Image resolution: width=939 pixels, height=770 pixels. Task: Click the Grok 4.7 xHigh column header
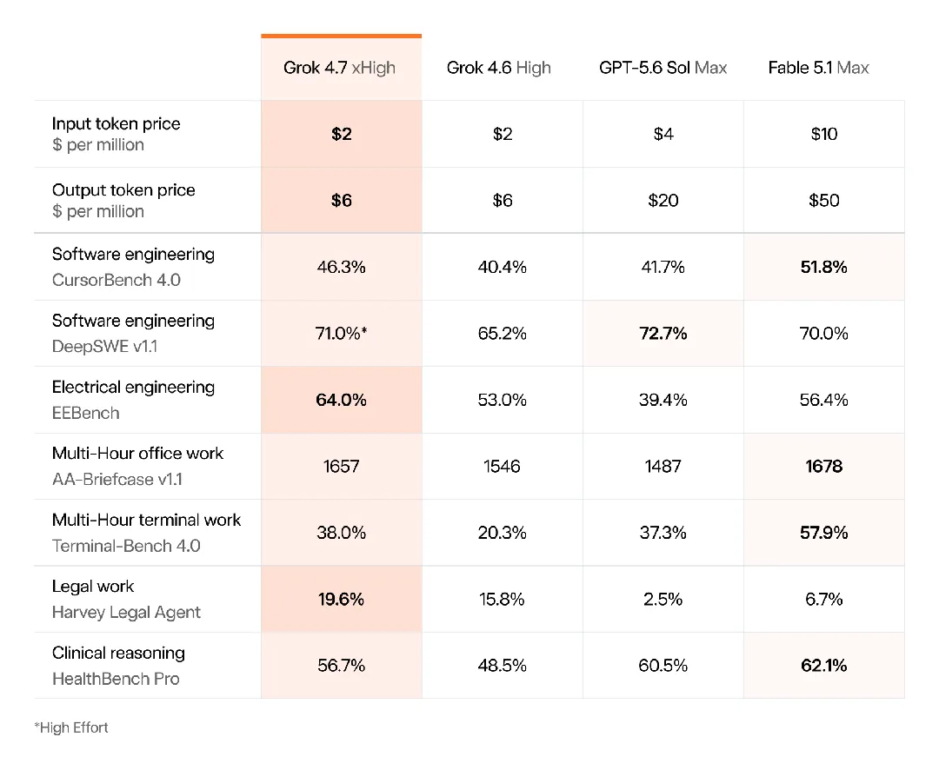click(x=340, y=68)
